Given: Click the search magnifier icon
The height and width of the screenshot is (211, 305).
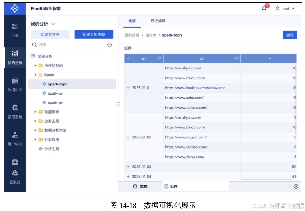Looking at the screenshot, I should 35,45.
